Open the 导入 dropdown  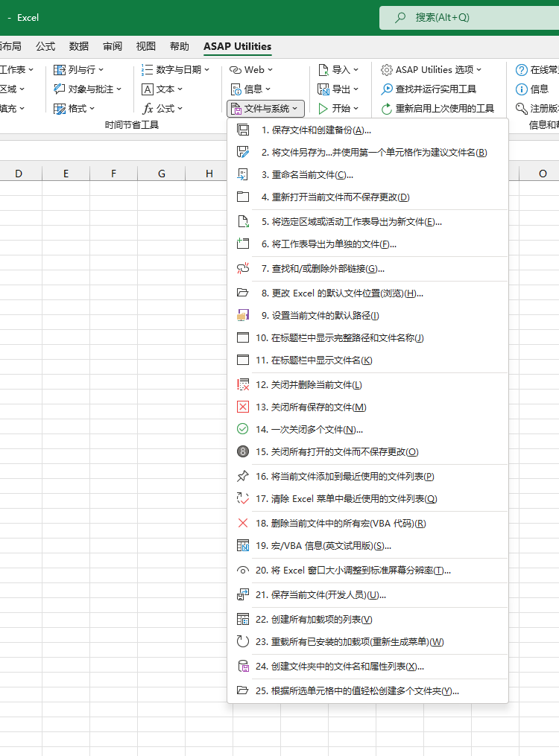click(x=338, y=70)
